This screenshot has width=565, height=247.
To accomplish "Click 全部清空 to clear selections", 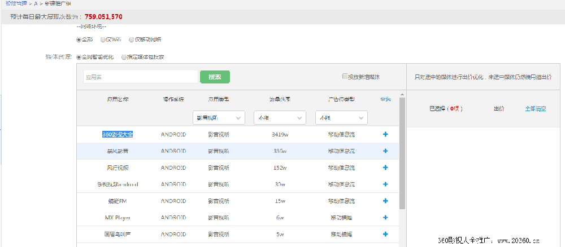I will [535, 108].
